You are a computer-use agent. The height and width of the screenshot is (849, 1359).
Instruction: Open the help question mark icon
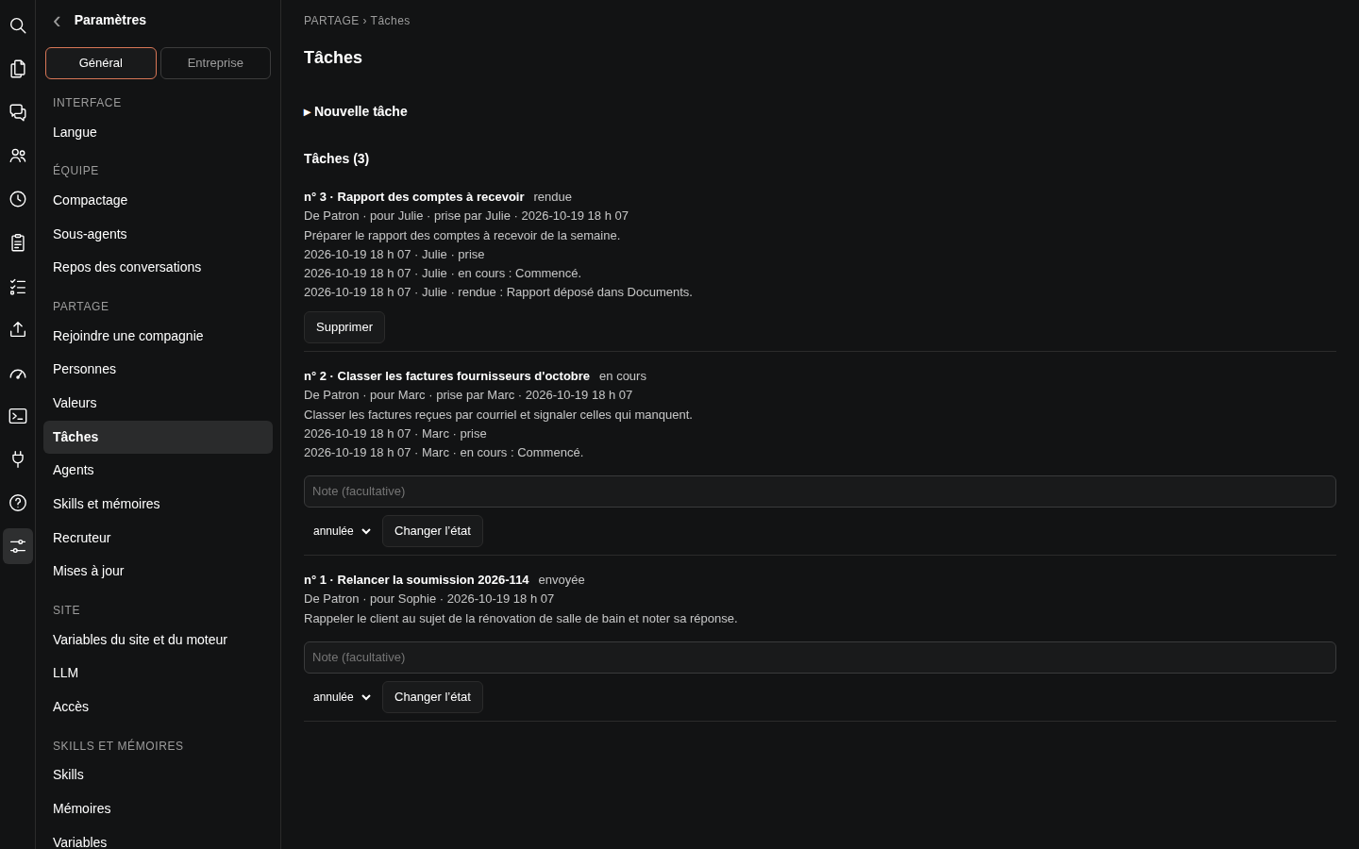coord(18,503)
